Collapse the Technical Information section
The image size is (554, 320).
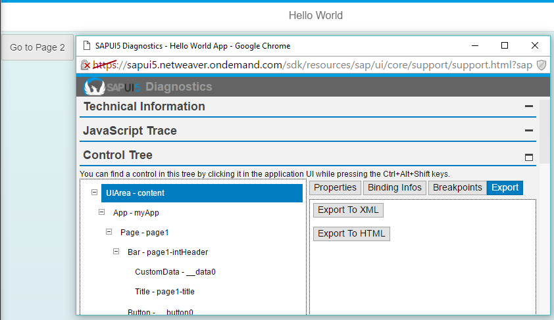pos(528,106)
